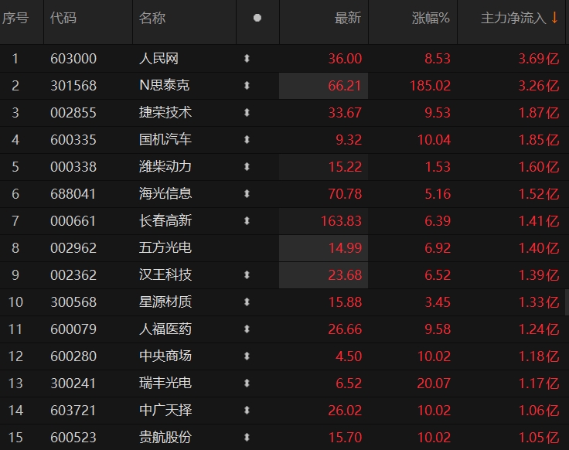Click the marker icon in 中广天择 row
Screen dimensions: 569x450
247,411
